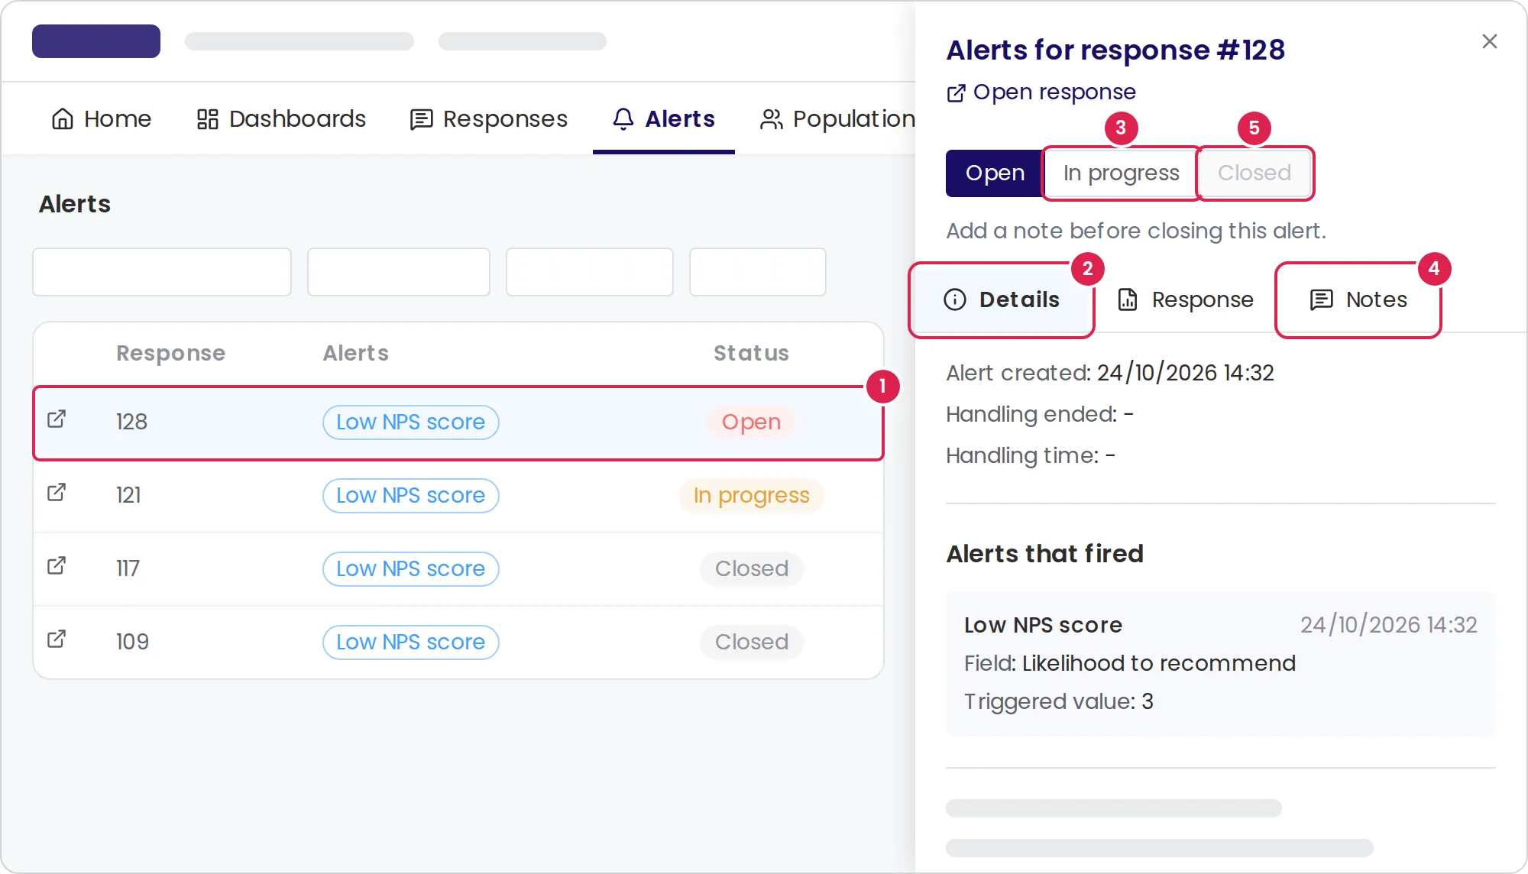Click the Population people icon
The image size is (1528, 874).
(772, 119)
